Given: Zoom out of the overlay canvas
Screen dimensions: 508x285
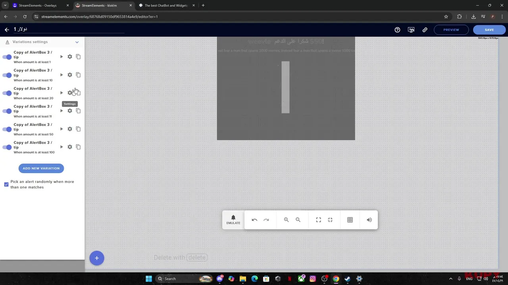Looking at the screenshot, I should pos(298,220).
